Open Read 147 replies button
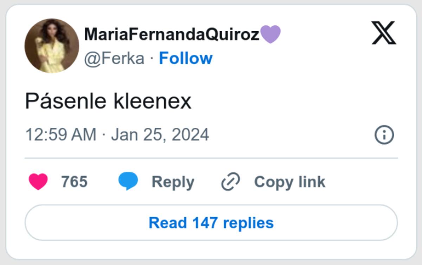 (x=211, y=223)
